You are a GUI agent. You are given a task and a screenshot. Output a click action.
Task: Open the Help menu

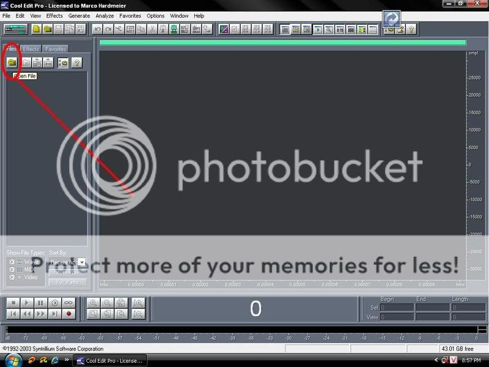(199, 16)
